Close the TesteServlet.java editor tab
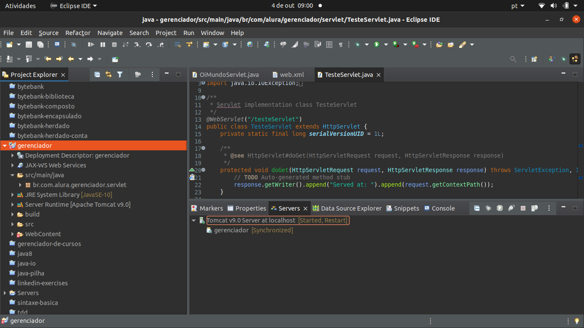 pos(378,75)
